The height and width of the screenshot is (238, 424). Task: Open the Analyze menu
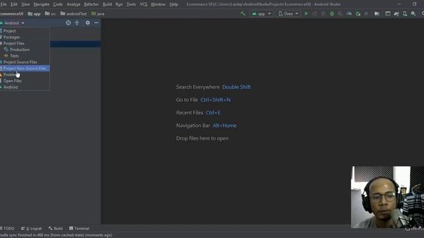point(74,5)
